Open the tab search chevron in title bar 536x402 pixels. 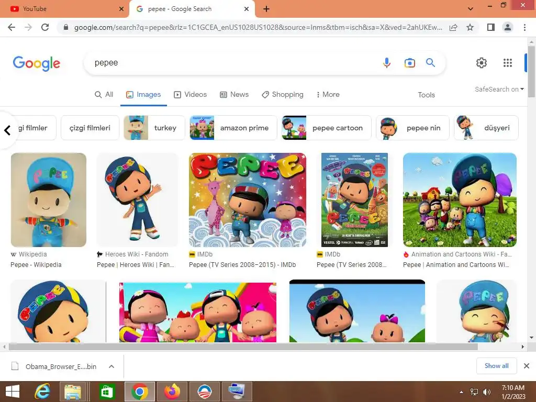(471, 9)
